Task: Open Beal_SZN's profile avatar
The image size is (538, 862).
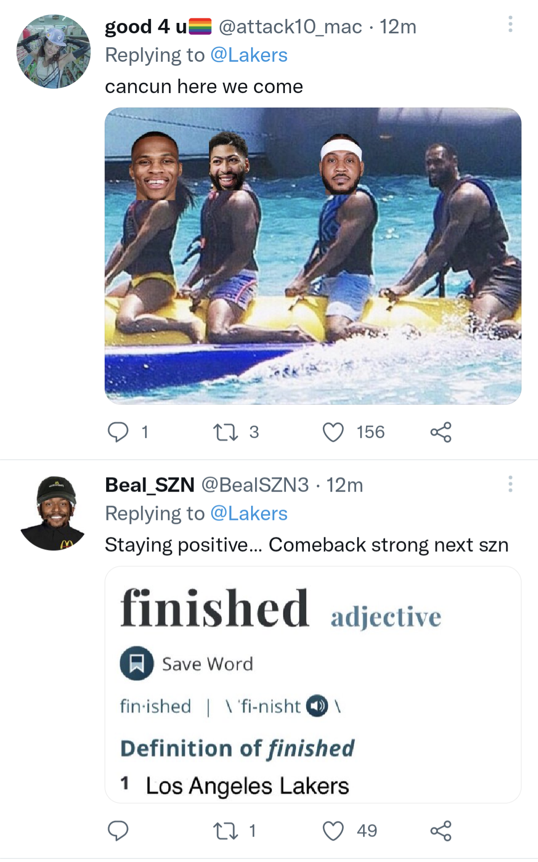Action: 54,513
